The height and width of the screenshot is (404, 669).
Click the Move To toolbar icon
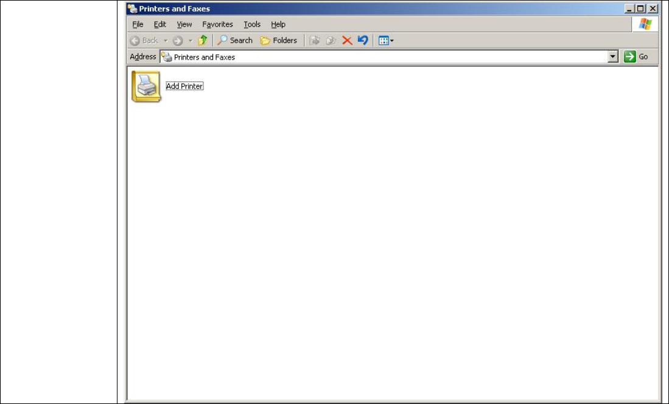click(315, 41)
